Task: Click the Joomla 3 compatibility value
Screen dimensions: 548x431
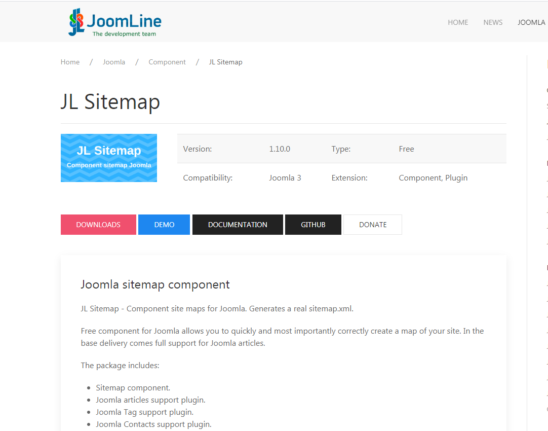Action: pyautogui.click(x=285, y=178)
